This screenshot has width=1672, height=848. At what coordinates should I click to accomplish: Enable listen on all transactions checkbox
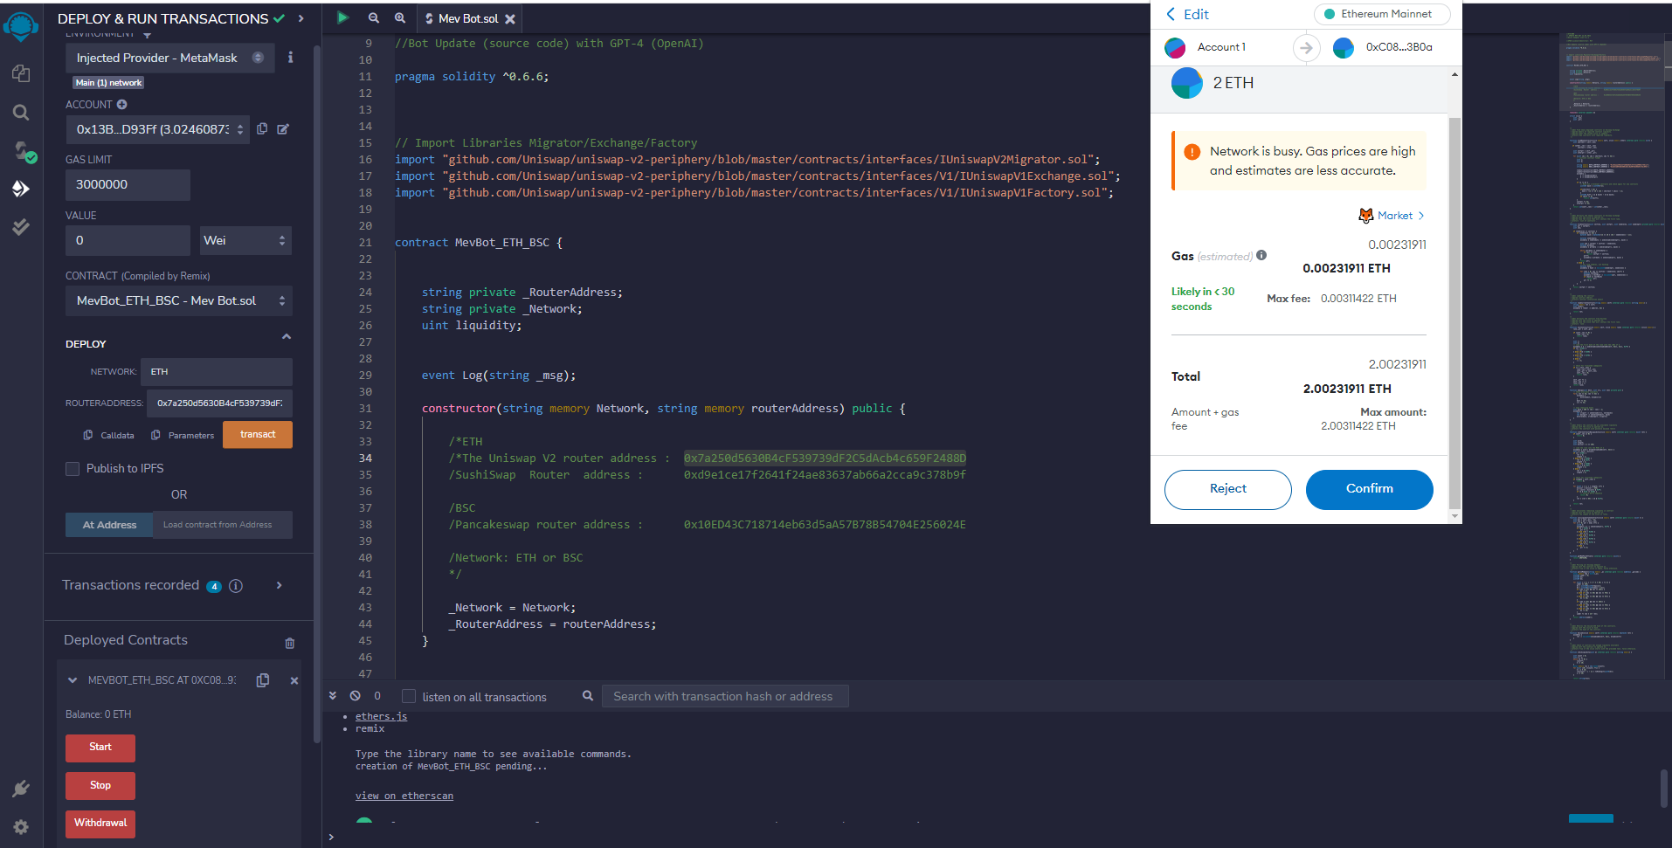point(409,696)
